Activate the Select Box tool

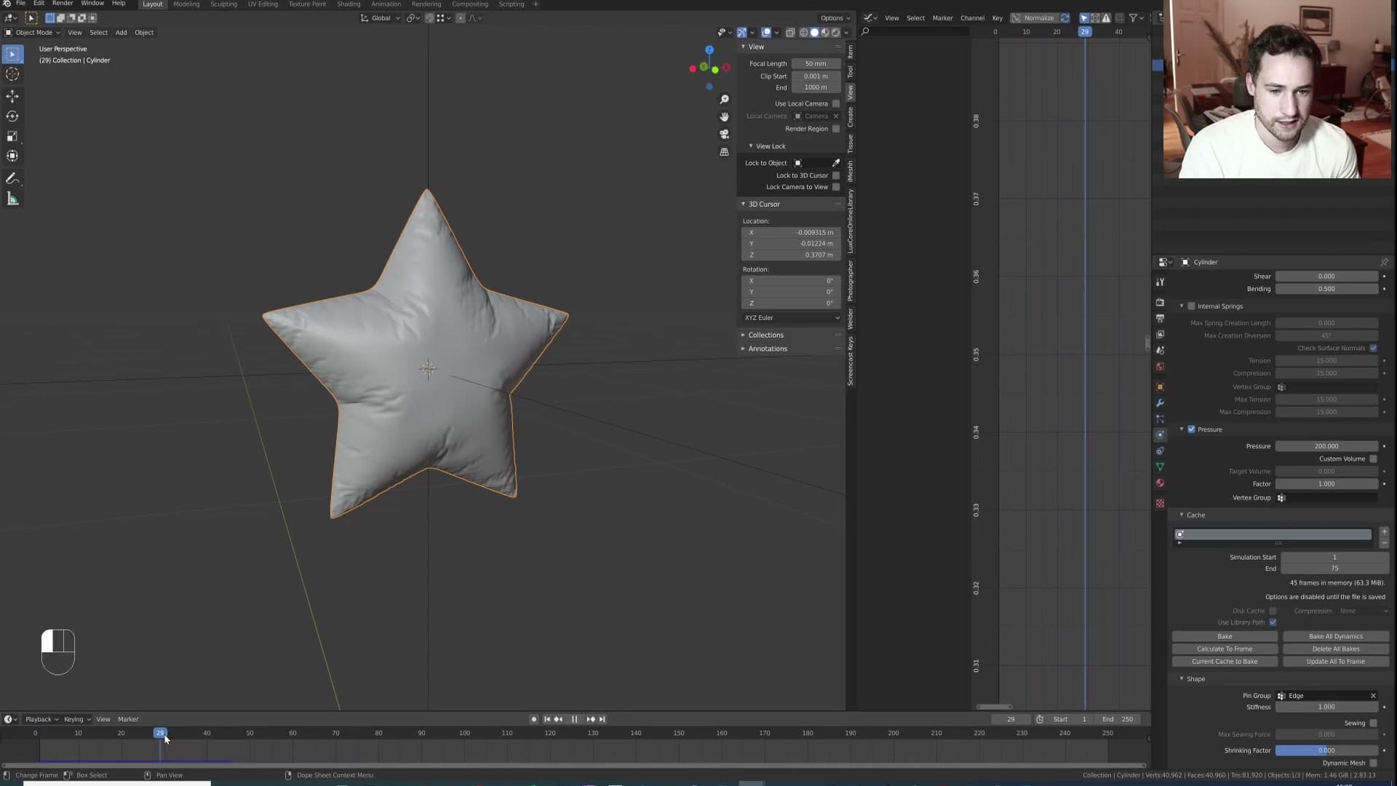coord(12,54)
